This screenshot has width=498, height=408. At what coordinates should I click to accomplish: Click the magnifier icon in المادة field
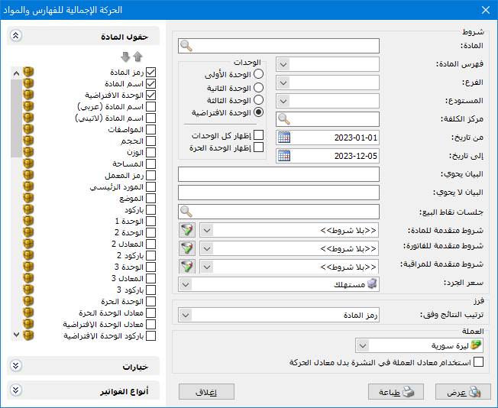point(186,46)
